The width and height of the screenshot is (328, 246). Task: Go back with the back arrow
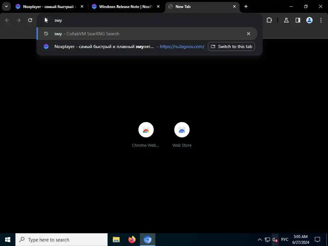click(x=7, y=20)
